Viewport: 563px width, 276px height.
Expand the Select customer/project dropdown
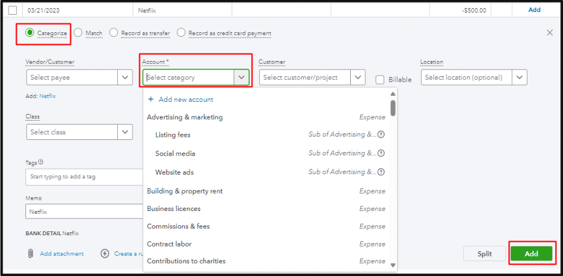click(x=358, y=78)
